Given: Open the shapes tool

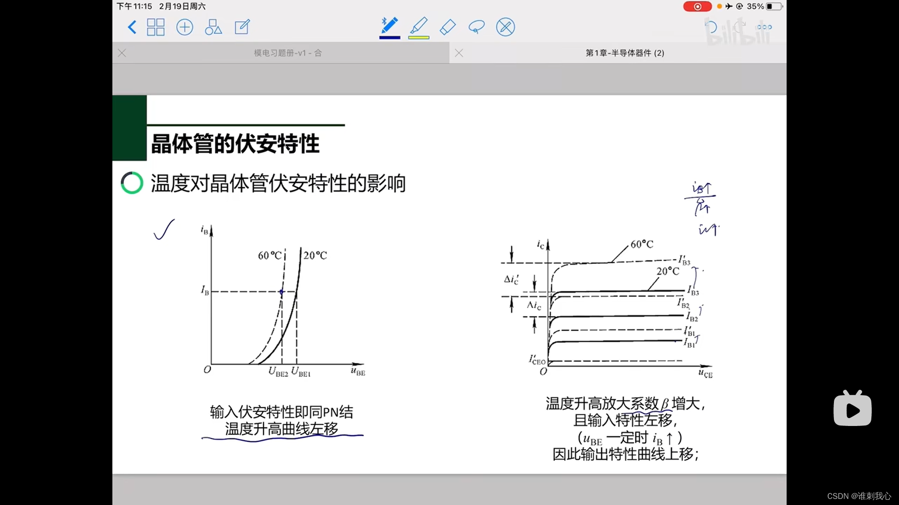Looking at the screenshot, I should (213, 27).
